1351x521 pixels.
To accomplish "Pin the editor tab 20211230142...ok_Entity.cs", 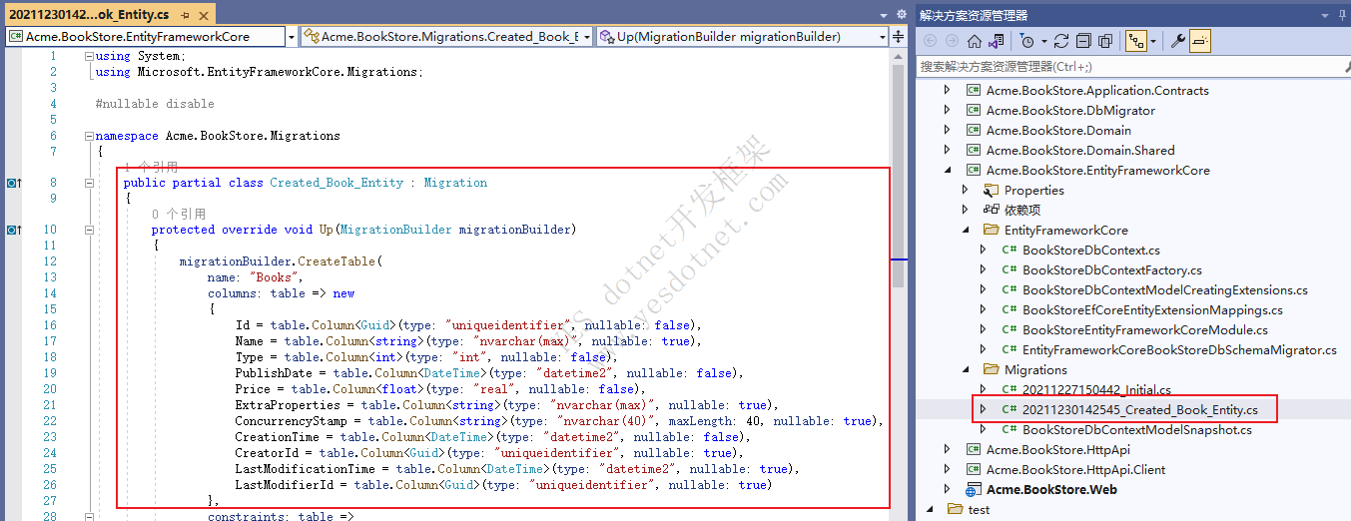I will click(x=186, y=15).
